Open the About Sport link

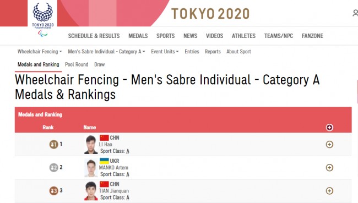point(238,52)
